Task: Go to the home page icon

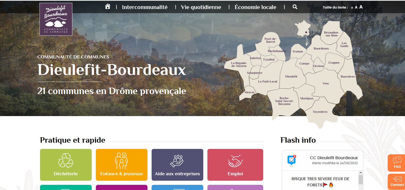Action: click(108, 6)
